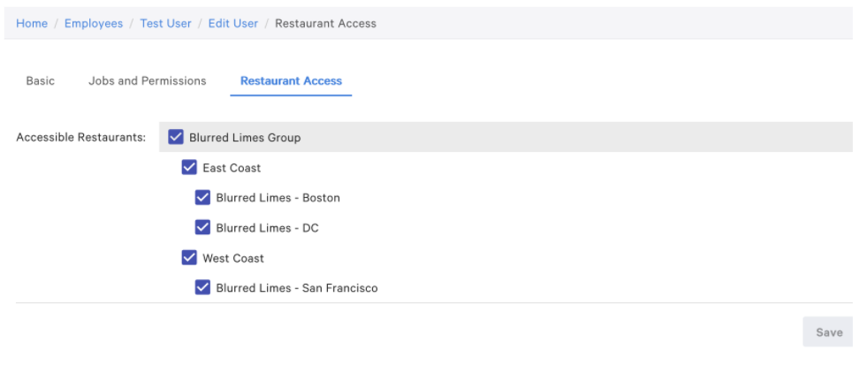Uncheck the Blurred Limes - San Francisco checkbox
Viewport: 868px width, 373px height.
click(x=202, y=288)
